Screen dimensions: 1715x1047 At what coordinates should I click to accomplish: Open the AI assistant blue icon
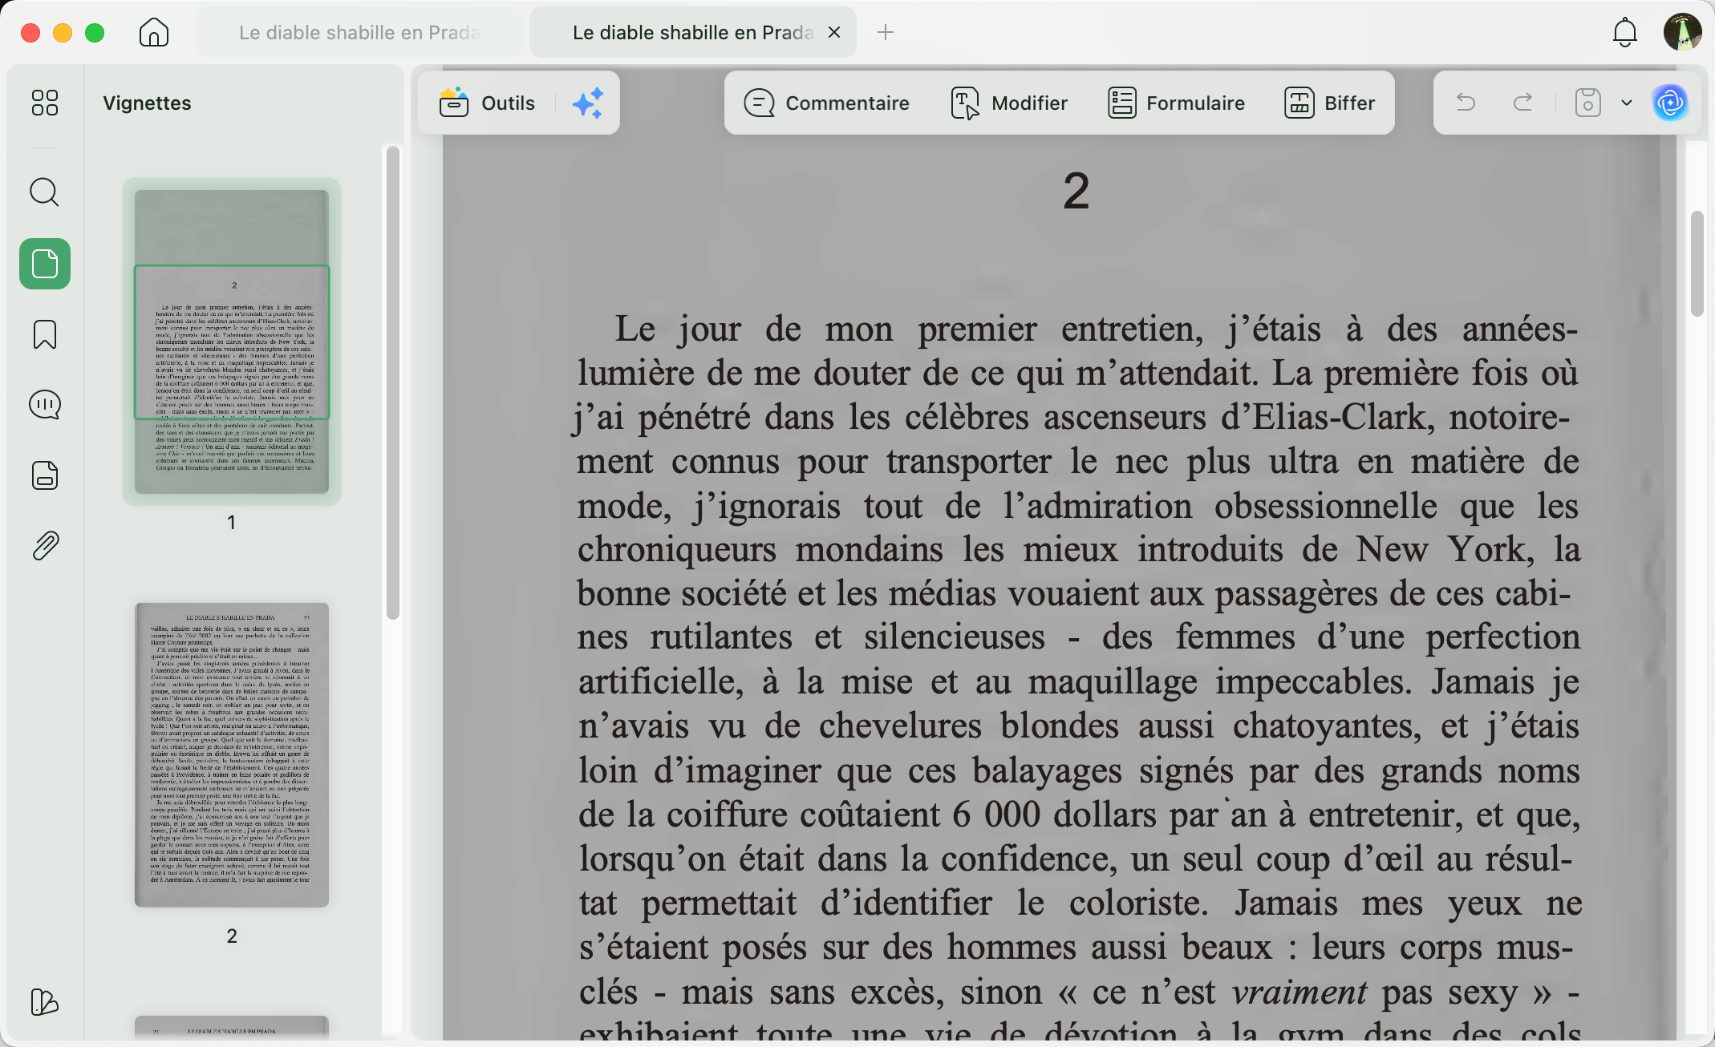(x=1671, y=103)
